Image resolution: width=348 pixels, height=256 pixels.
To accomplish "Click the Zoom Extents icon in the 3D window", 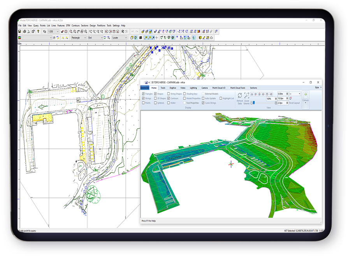I will point(247,96).
